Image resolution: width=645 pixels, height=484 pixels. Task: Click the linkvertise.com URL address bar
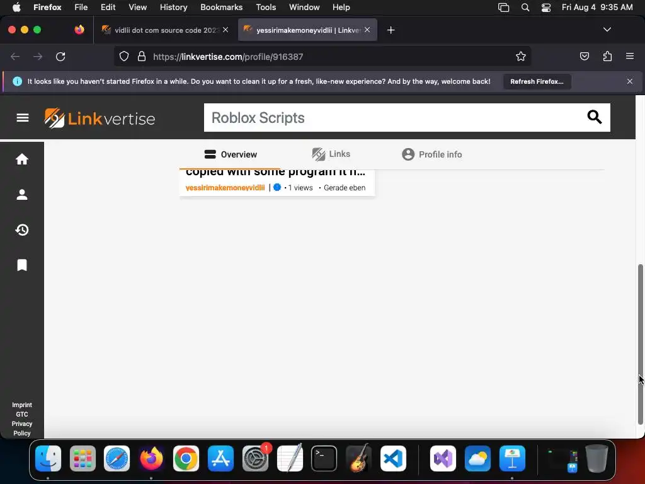[322, 56]
